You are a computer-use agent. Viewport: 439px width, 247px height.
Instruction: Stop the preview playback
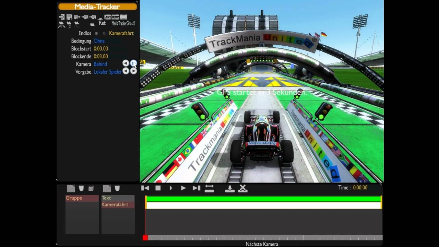point(158,188)
